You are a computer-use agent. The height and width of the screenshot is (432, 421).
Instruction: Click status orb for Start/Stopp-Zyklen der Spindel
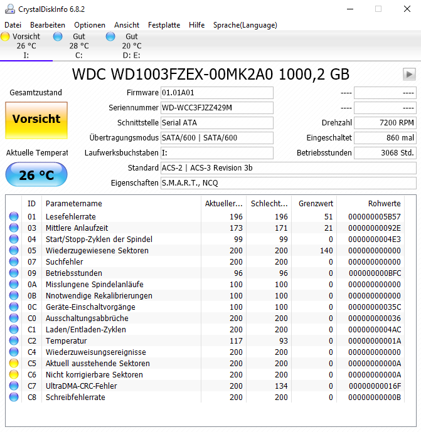pos(14,239)
